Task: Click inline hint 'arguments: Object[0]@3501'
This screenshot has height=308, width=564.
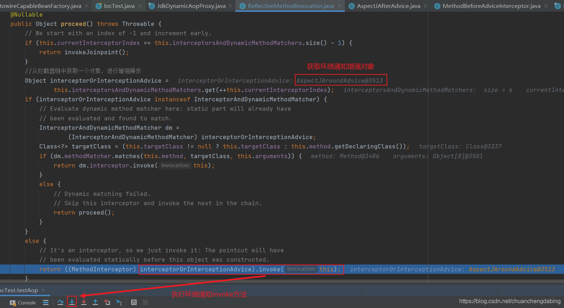Action: point(438,156)
